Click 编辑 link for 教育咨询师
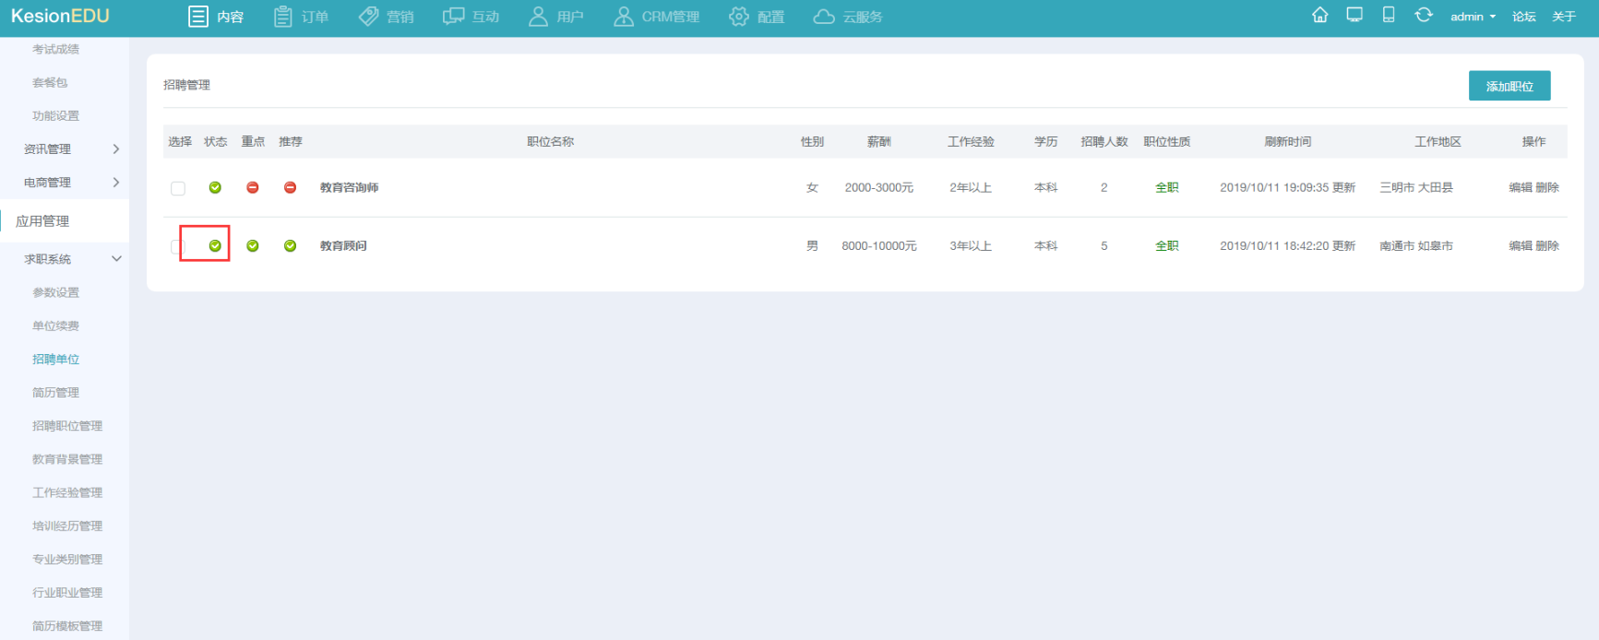The width and height of the screenshot is (1599, 640). [1520, 188]
